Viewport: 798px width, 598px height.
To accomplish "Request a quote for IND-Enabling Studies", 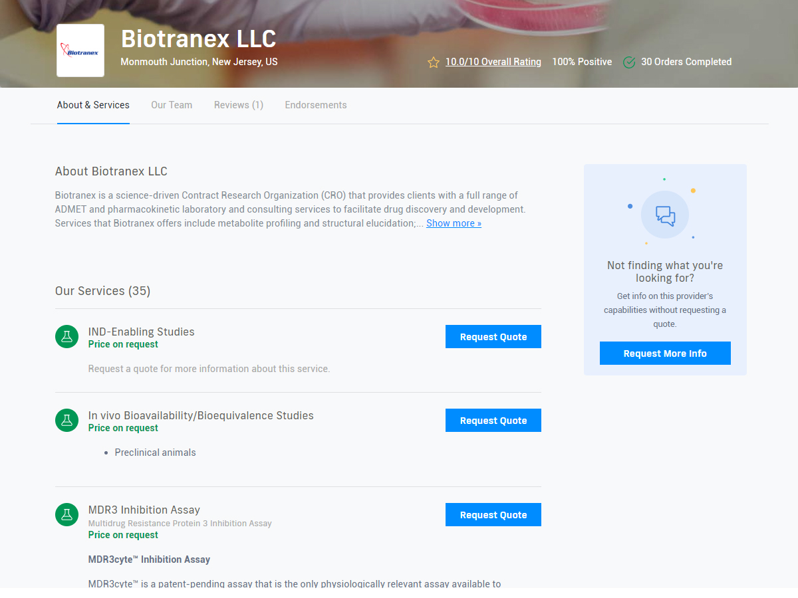I will (493, 337).
